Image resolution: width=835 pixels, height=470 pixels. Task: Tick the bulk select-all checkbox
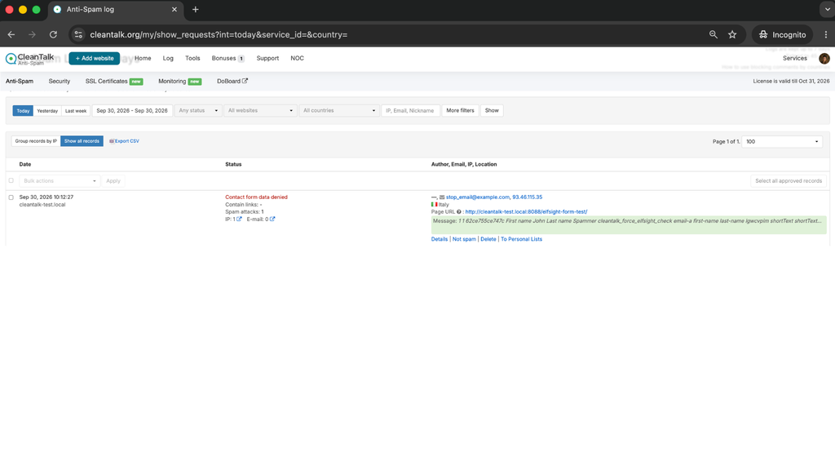11,180
